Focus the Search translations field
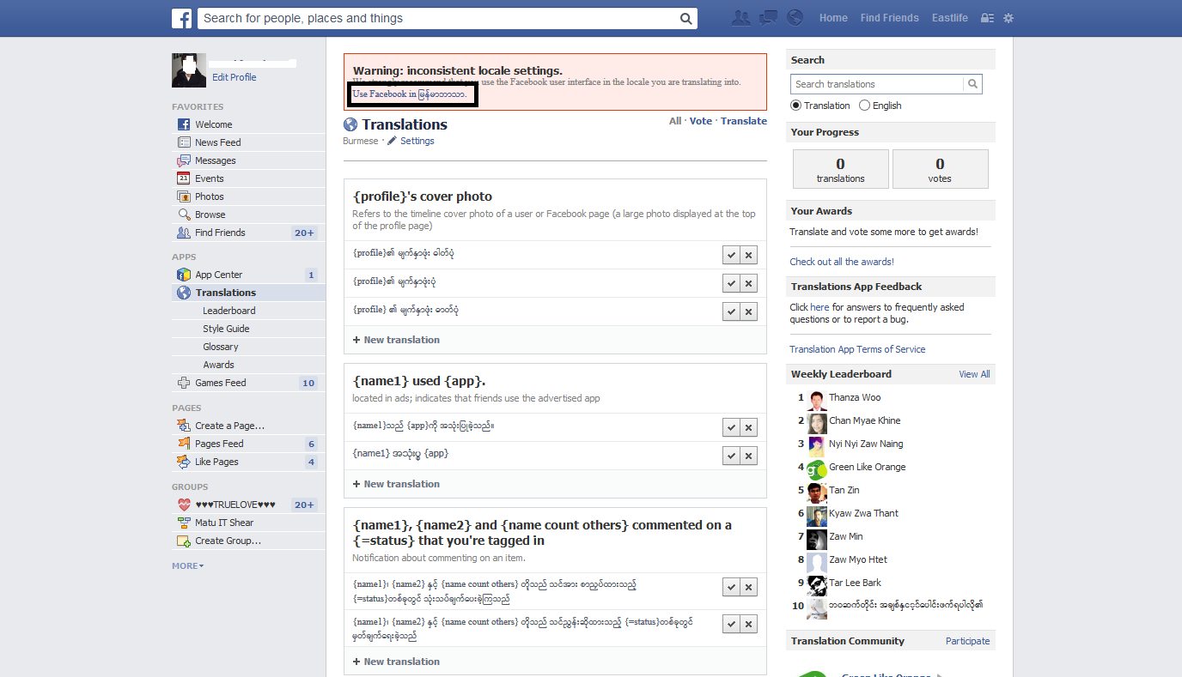Viewport: 1182px width, 677px height. 877,84
